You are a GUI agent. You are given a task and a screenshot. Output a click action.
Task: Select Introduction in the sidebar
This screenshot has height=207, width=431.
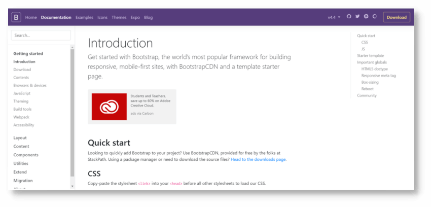(x=24, y=61)
